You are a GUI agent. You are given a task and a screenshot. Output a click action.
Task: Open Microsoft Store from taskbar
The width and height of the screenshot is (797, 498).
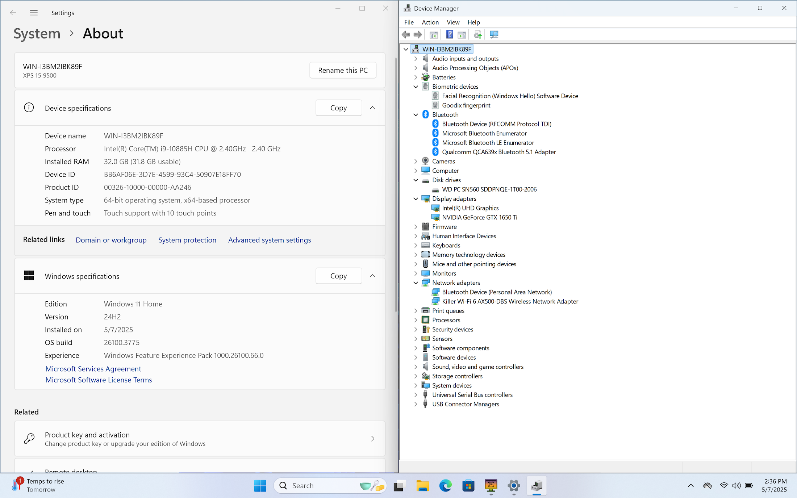point(468,486)
